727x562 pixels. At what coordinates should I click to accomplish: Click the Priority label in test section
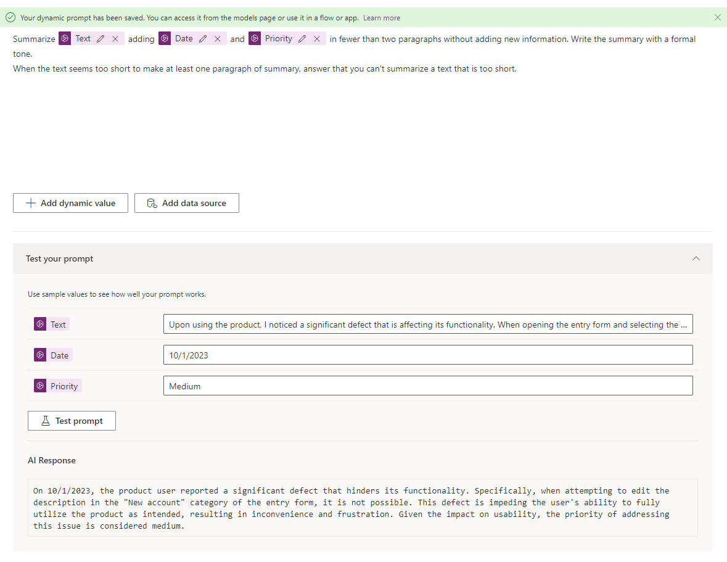[57, 386]
